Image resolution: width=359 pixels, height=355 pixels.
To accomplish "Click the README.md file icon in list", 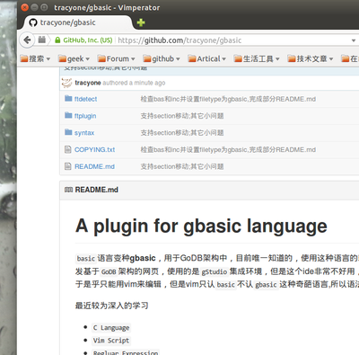I will pyautogui.click(x=68, y=166).
